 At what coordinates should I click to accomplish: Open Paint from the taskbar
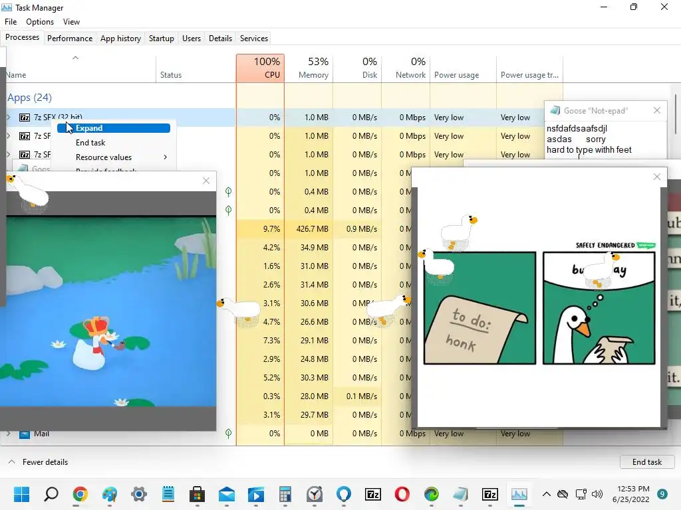pyautogui.click(x=110, y=493)
